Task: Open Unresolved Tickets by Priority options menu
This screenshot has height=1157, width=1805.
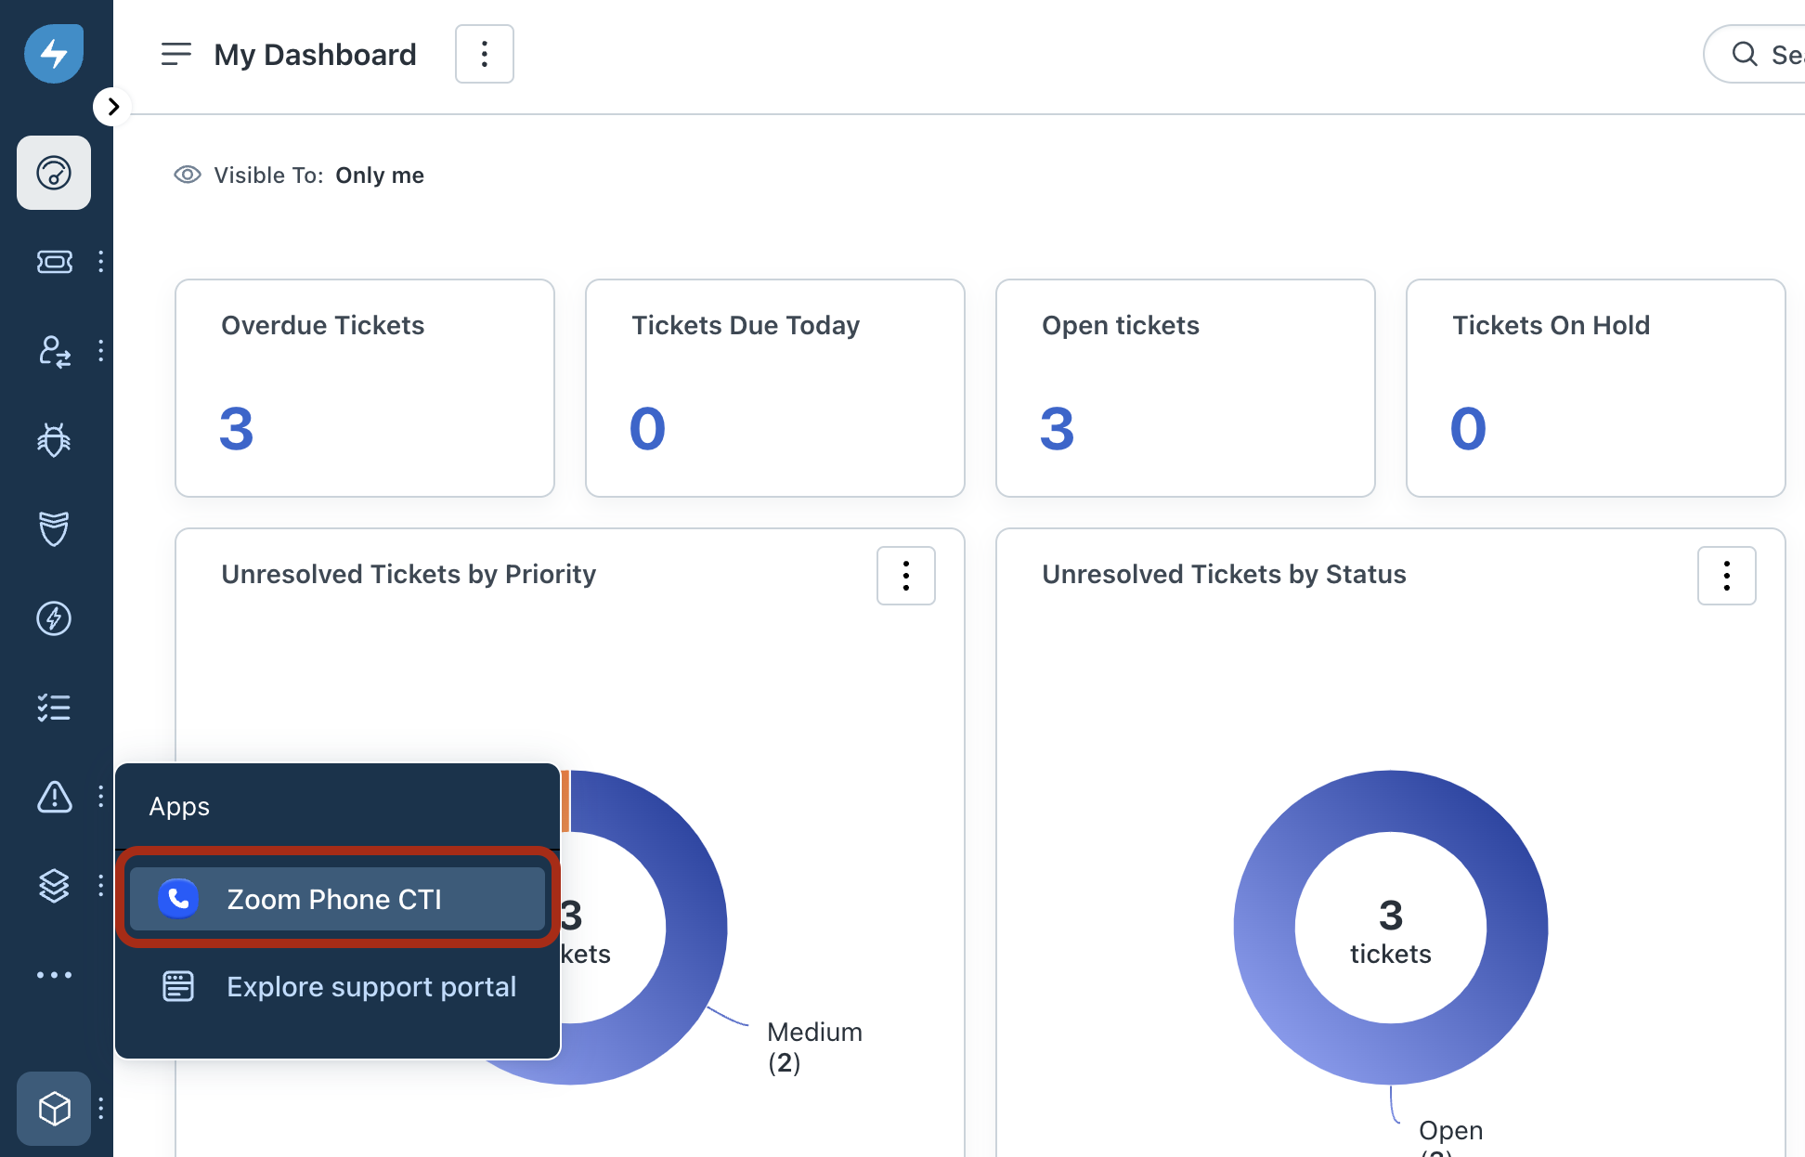Action: (905, 576)
